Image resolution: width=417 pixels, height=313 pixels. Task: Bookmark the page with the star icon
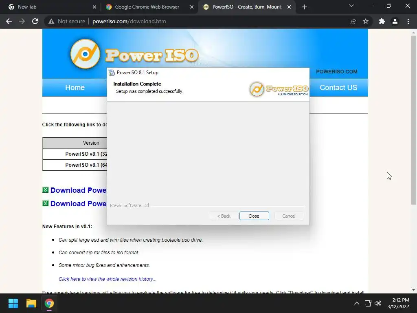point(366,21)
